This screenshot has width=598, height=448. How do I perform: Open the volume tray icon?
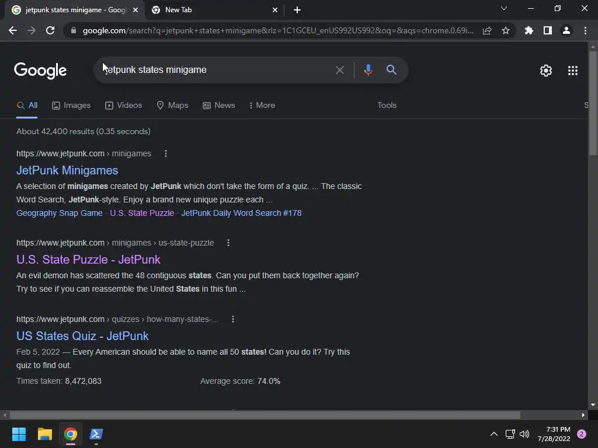[525, 434]
